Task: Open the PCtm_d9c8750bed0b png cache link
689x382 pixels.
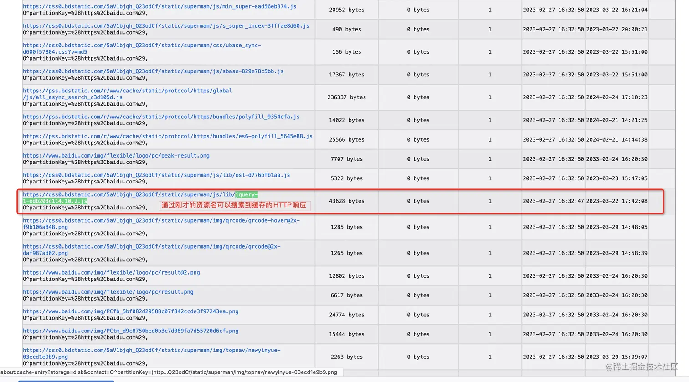Action: coord(131,331)
